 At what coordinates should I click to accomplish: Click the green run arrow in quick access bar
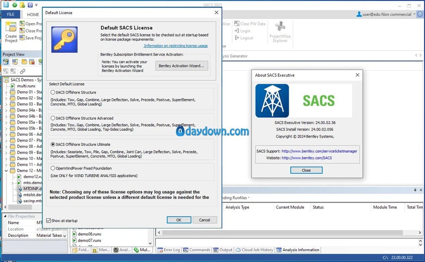(15, 5)
